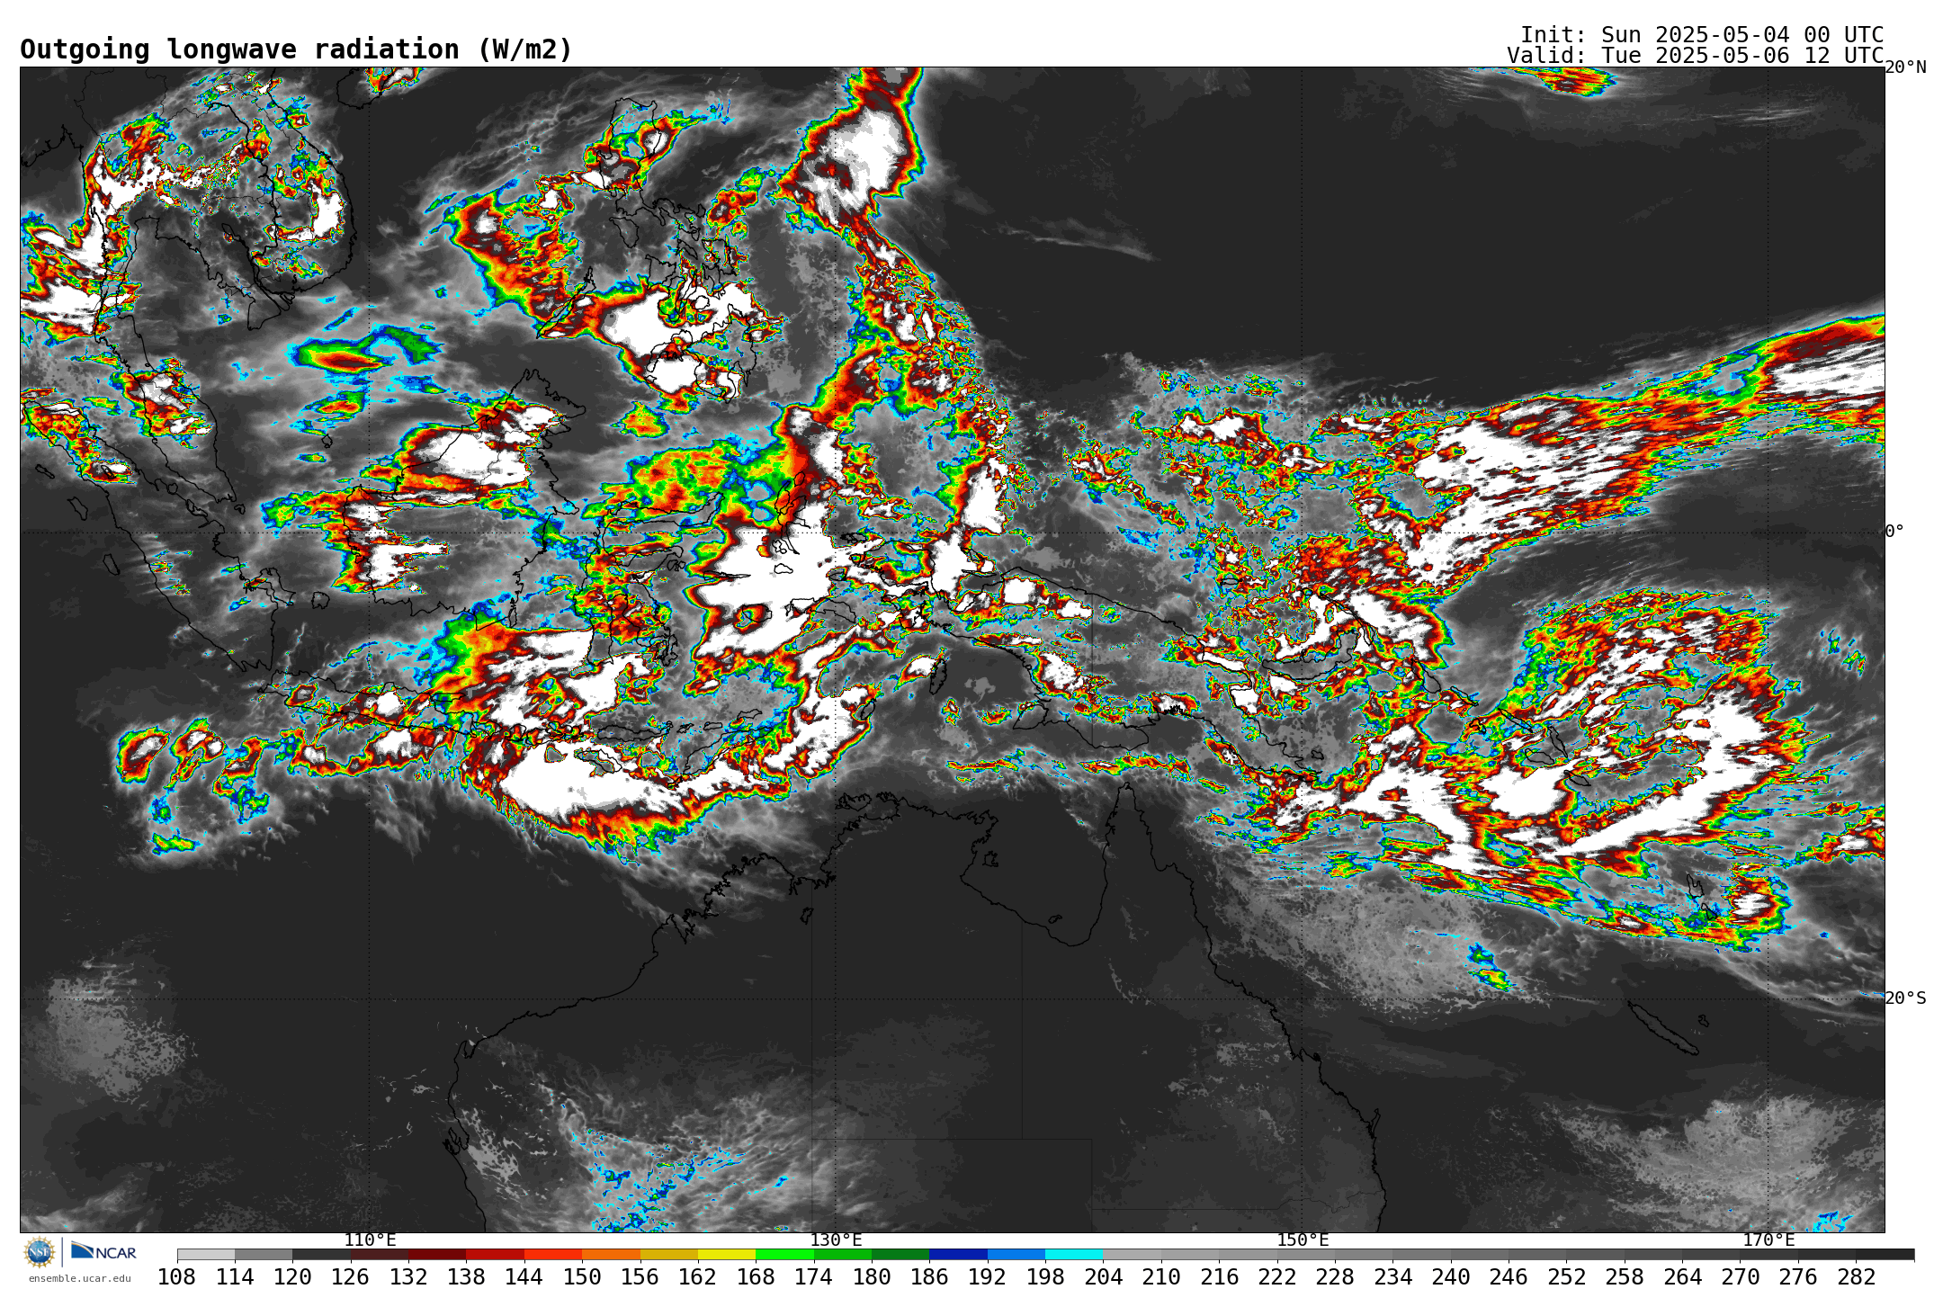
Task: Select the Outgoing longwave radiation title
Action: click(x=296, y=49)
